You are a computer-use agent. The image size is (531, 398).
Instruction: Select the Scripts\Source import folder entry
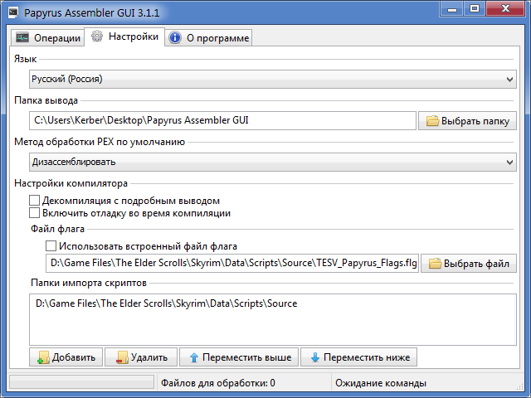166,303
